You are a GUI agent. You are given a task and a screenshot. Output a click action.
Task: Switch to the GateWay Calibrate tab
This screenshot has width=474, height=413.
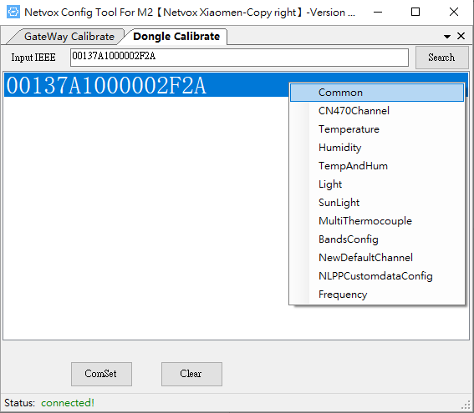(69, 37)
